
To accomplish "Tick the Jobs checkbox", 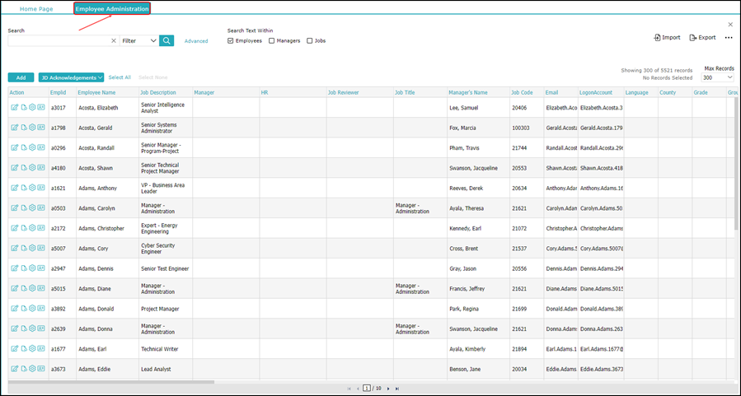I will tap(310, 41).
